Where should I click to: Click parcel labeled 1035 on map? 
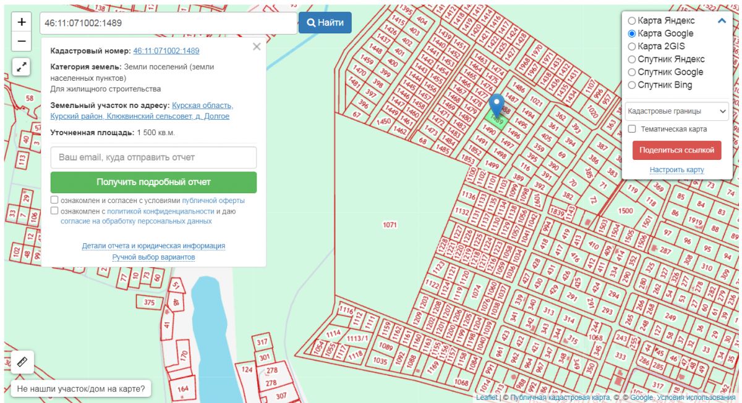point(380,361)
